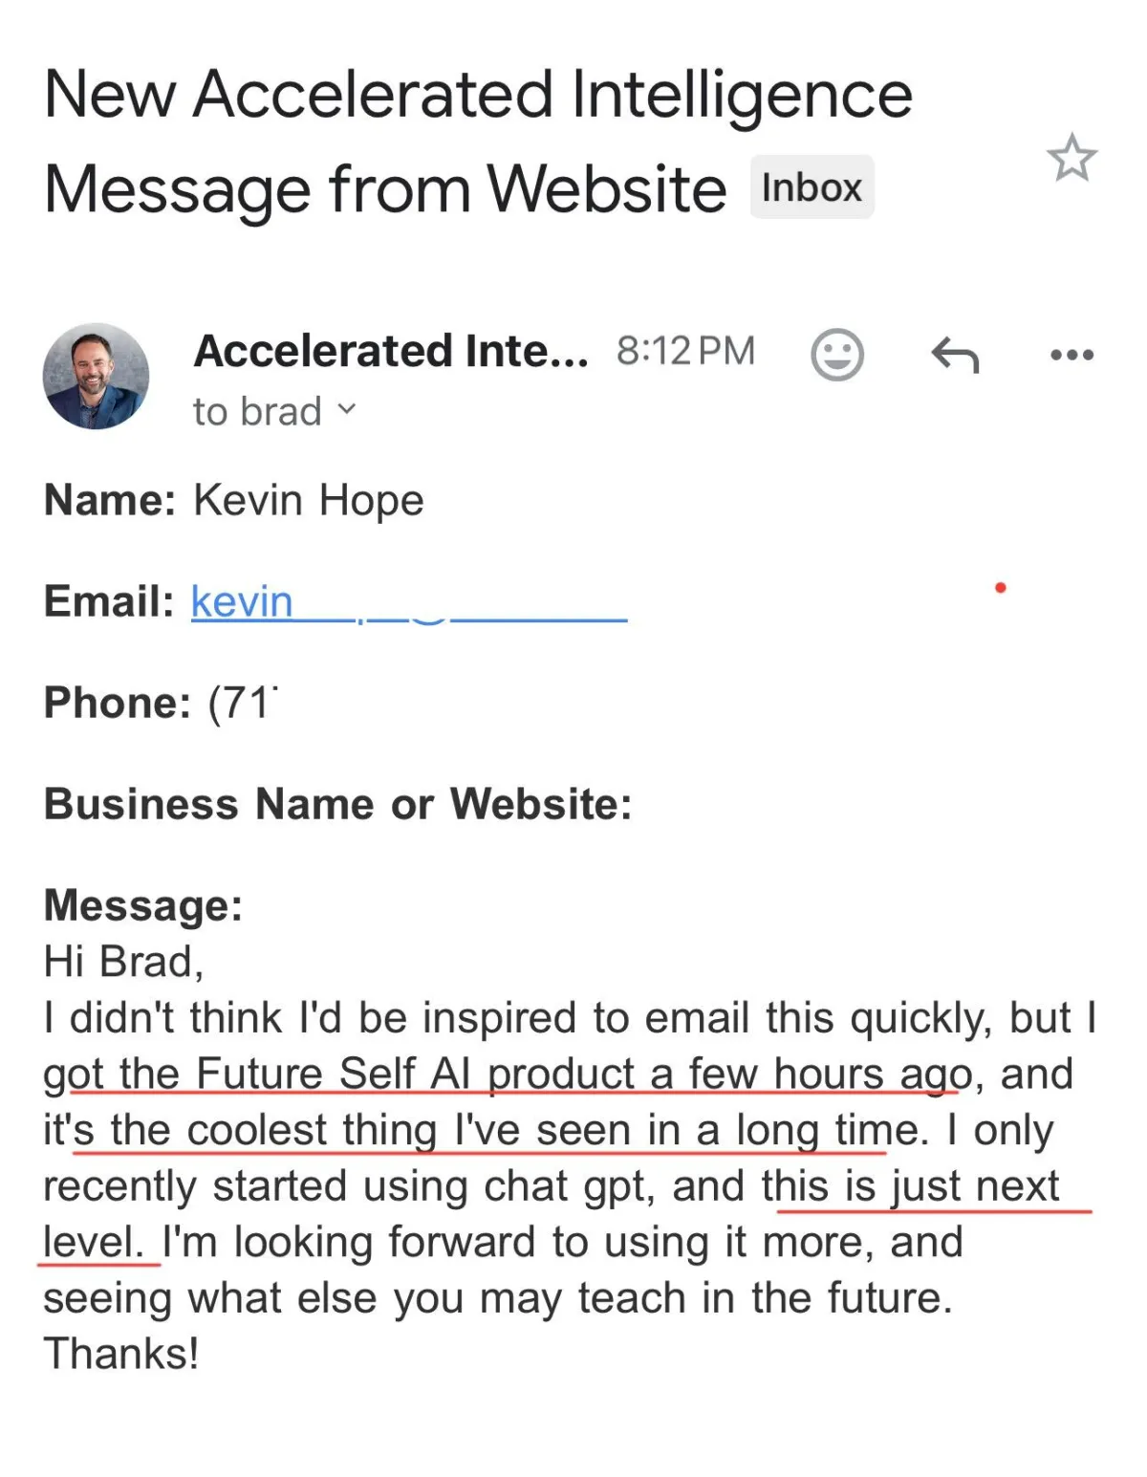This screenshot has height=1477, width=1147.
Task: Select the Inbox label chip
Action: tap(812, 186)
